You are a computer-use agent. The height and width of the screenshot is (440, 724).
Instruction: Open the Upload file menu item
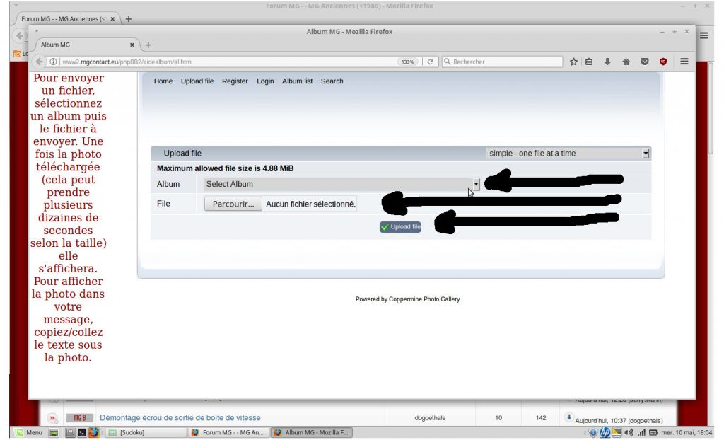[197, 81]
